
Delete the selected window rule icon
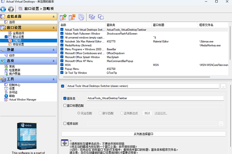[x=72, y=17]
